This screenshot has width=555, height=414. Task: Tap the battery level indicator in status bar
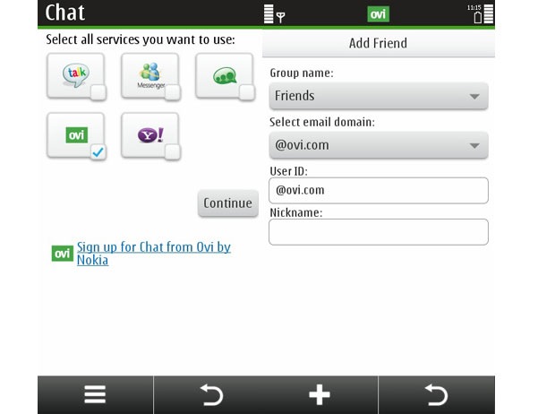489,14
